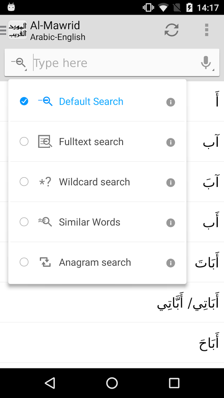Image resolution: width=224 pixels, height=398 pixels.
Task: Show info for Fulltext search
Action: (171, 142)
